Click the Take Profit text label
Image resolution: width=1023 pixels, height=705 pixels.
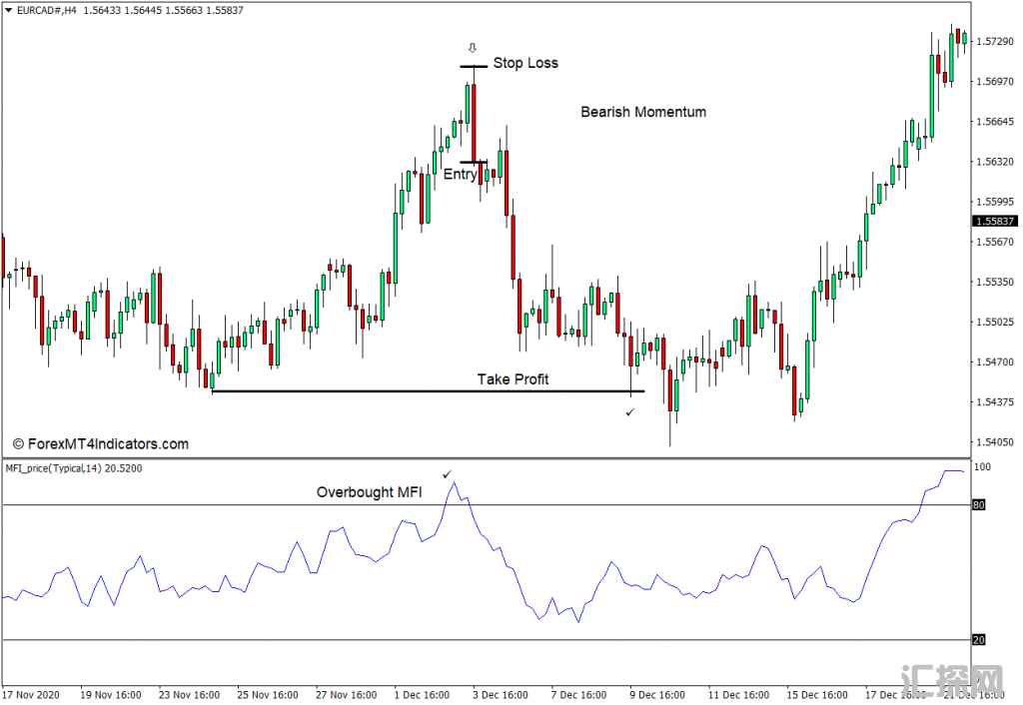[x=512, y=378]
